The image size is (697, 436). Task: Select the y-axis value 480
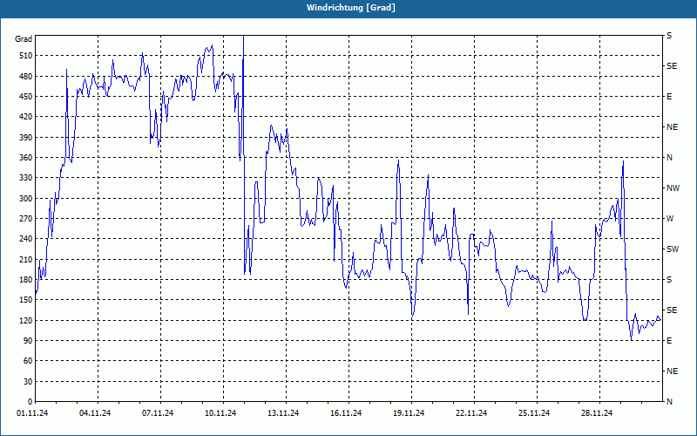coord(26,77)
